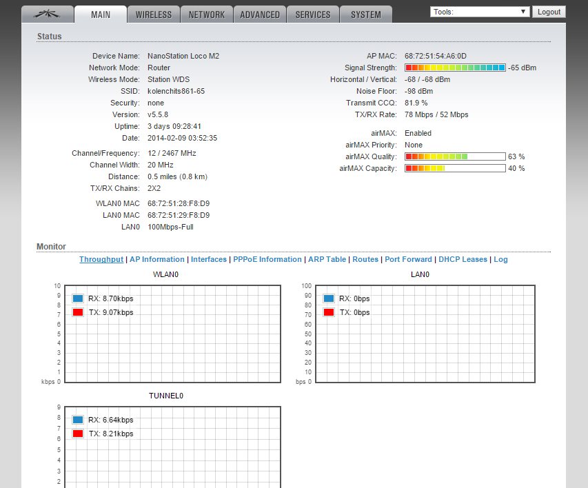The image size is (588, 488).
Task: Click the Signal Strength bar
Action: 455,68
